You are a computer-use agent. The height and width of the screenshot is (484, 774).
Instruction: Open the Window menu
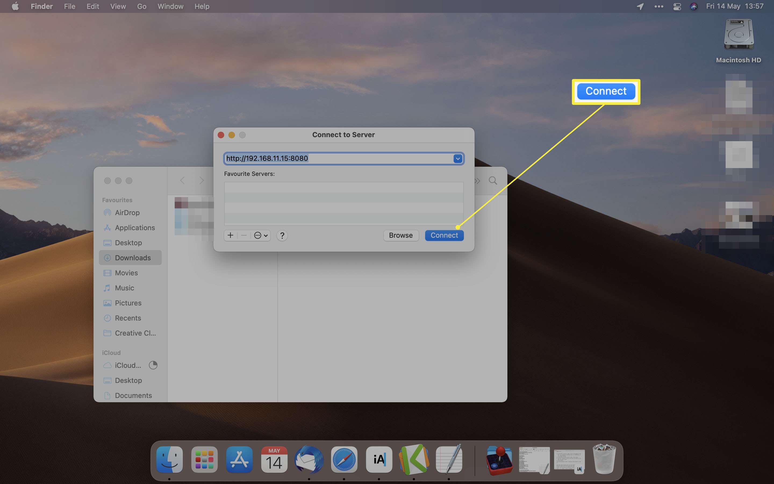tap(170, 6)
